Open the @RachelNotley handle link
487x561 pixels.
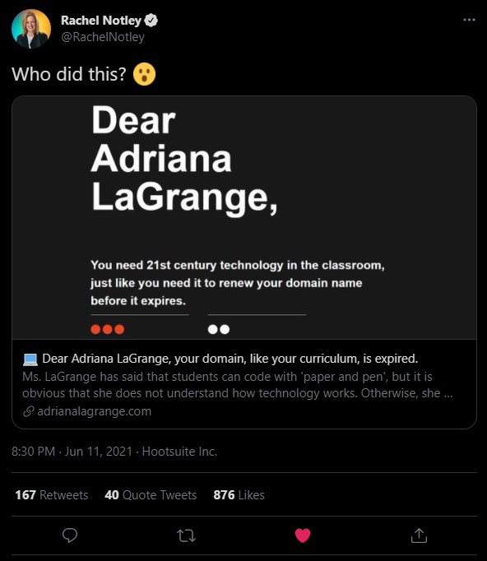click(103, 37)
